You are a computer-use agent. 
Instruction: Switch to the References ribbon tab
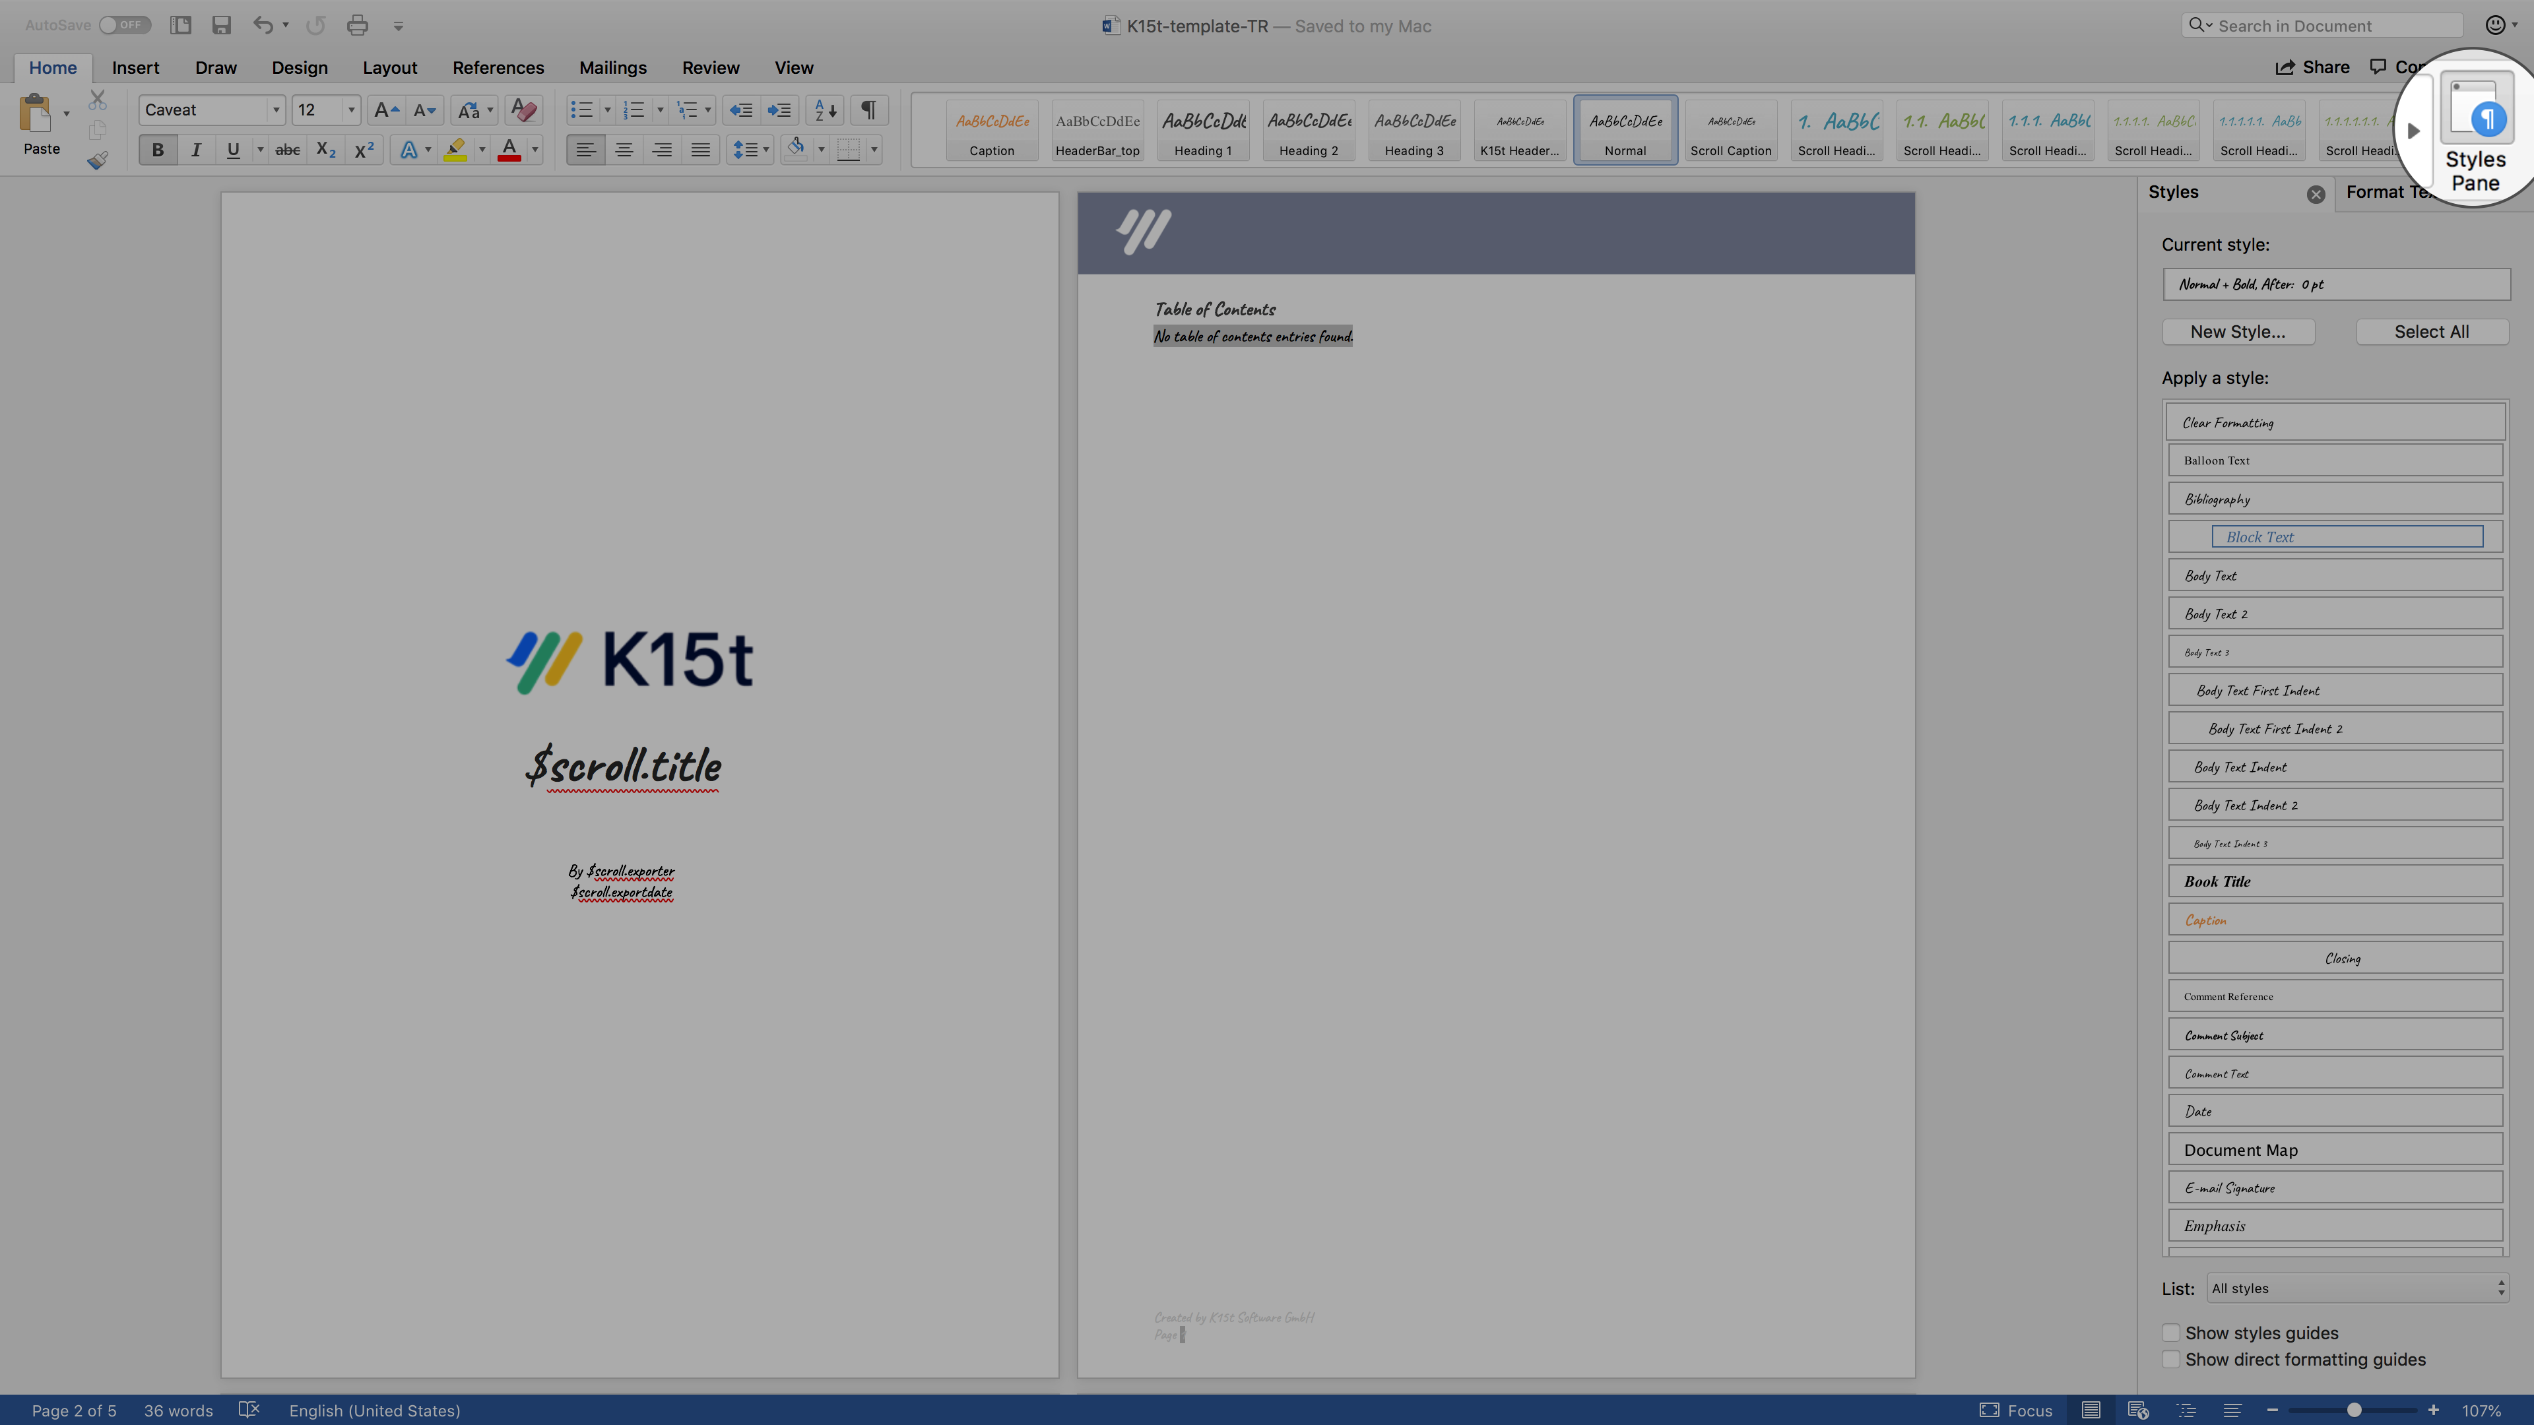[x=498, y=67]
